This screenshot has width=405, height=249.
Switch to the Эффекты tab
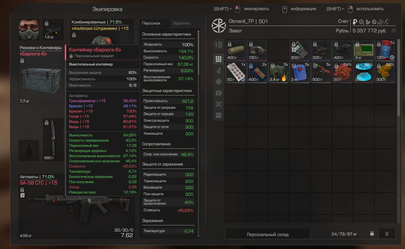point(181,23)
